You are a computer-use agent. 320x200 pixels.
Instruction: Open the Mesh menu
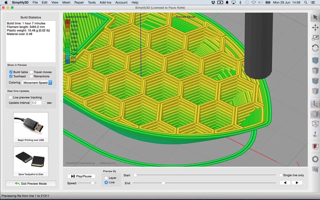click(66, 2)
